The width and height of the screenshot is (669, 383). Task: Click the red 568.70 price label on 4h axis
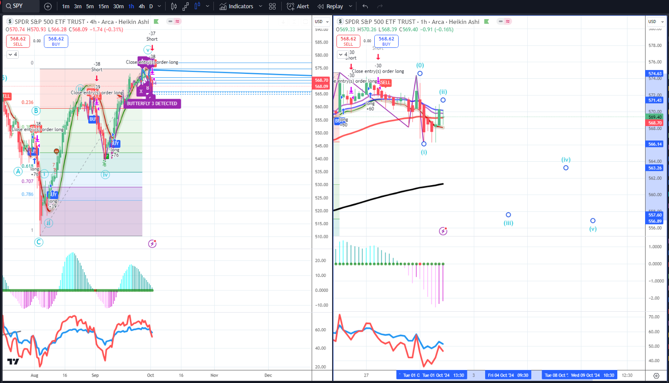pos(322,80)
